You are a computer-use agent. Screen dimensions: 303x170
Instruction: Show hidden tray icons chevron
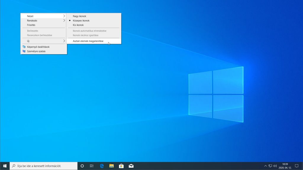coord(265,166)
